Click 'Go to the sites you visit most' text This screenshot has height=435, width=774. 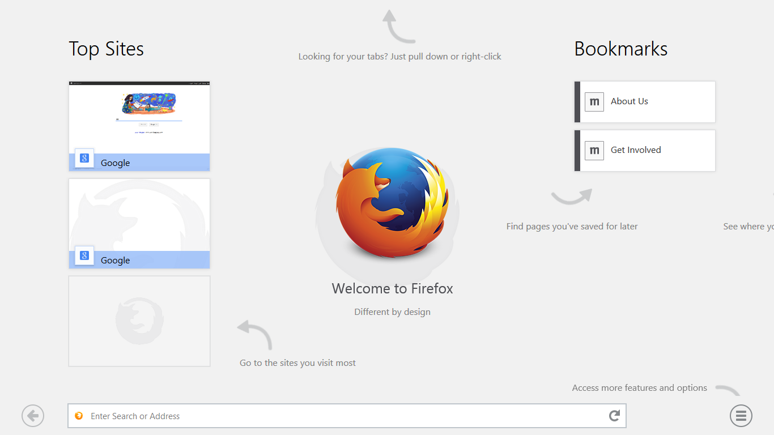pos(298,362)
